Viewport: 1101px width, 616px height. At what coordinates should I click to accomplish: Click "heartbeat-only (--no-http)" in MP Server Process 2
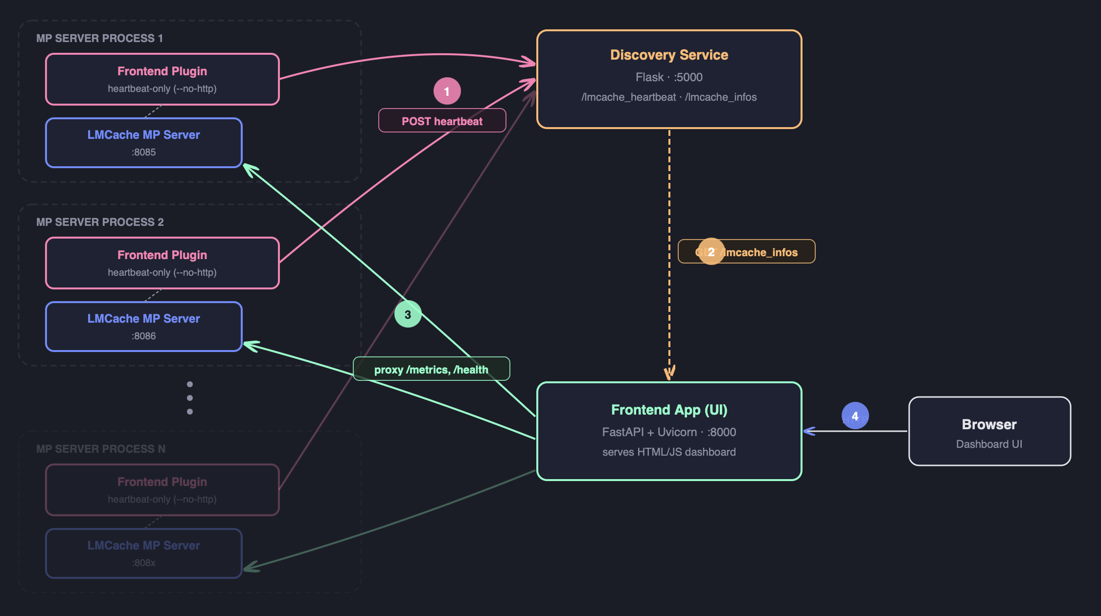tap(162, 272)
